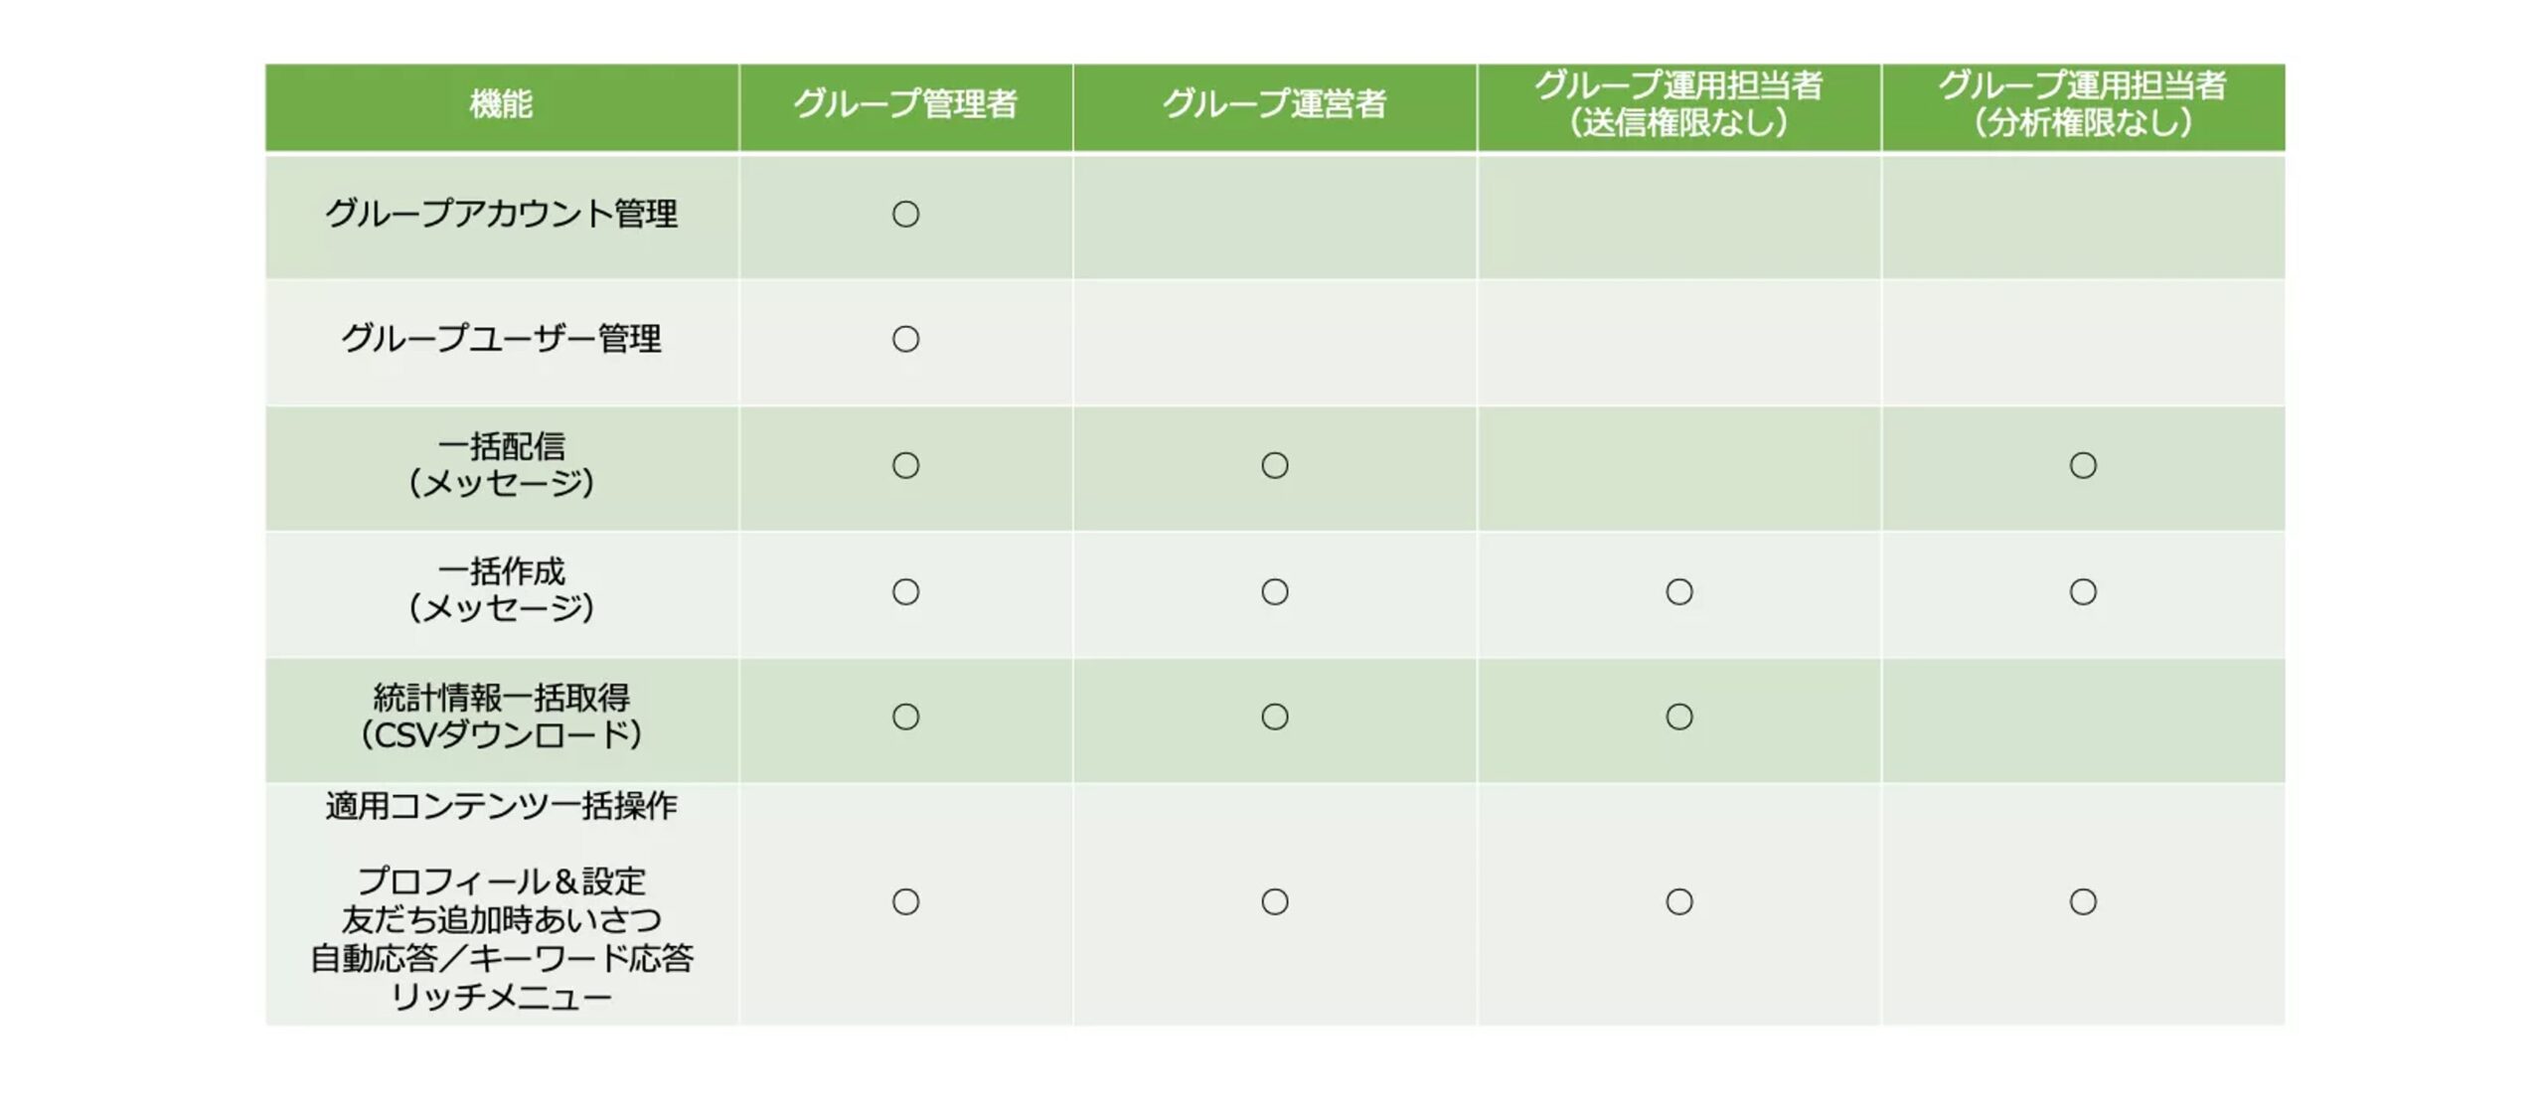Click 一括配信 circle under グループ運営者
Image resolution: width=2544 pixels, height=1115 pixels.
pos(1275,465)
